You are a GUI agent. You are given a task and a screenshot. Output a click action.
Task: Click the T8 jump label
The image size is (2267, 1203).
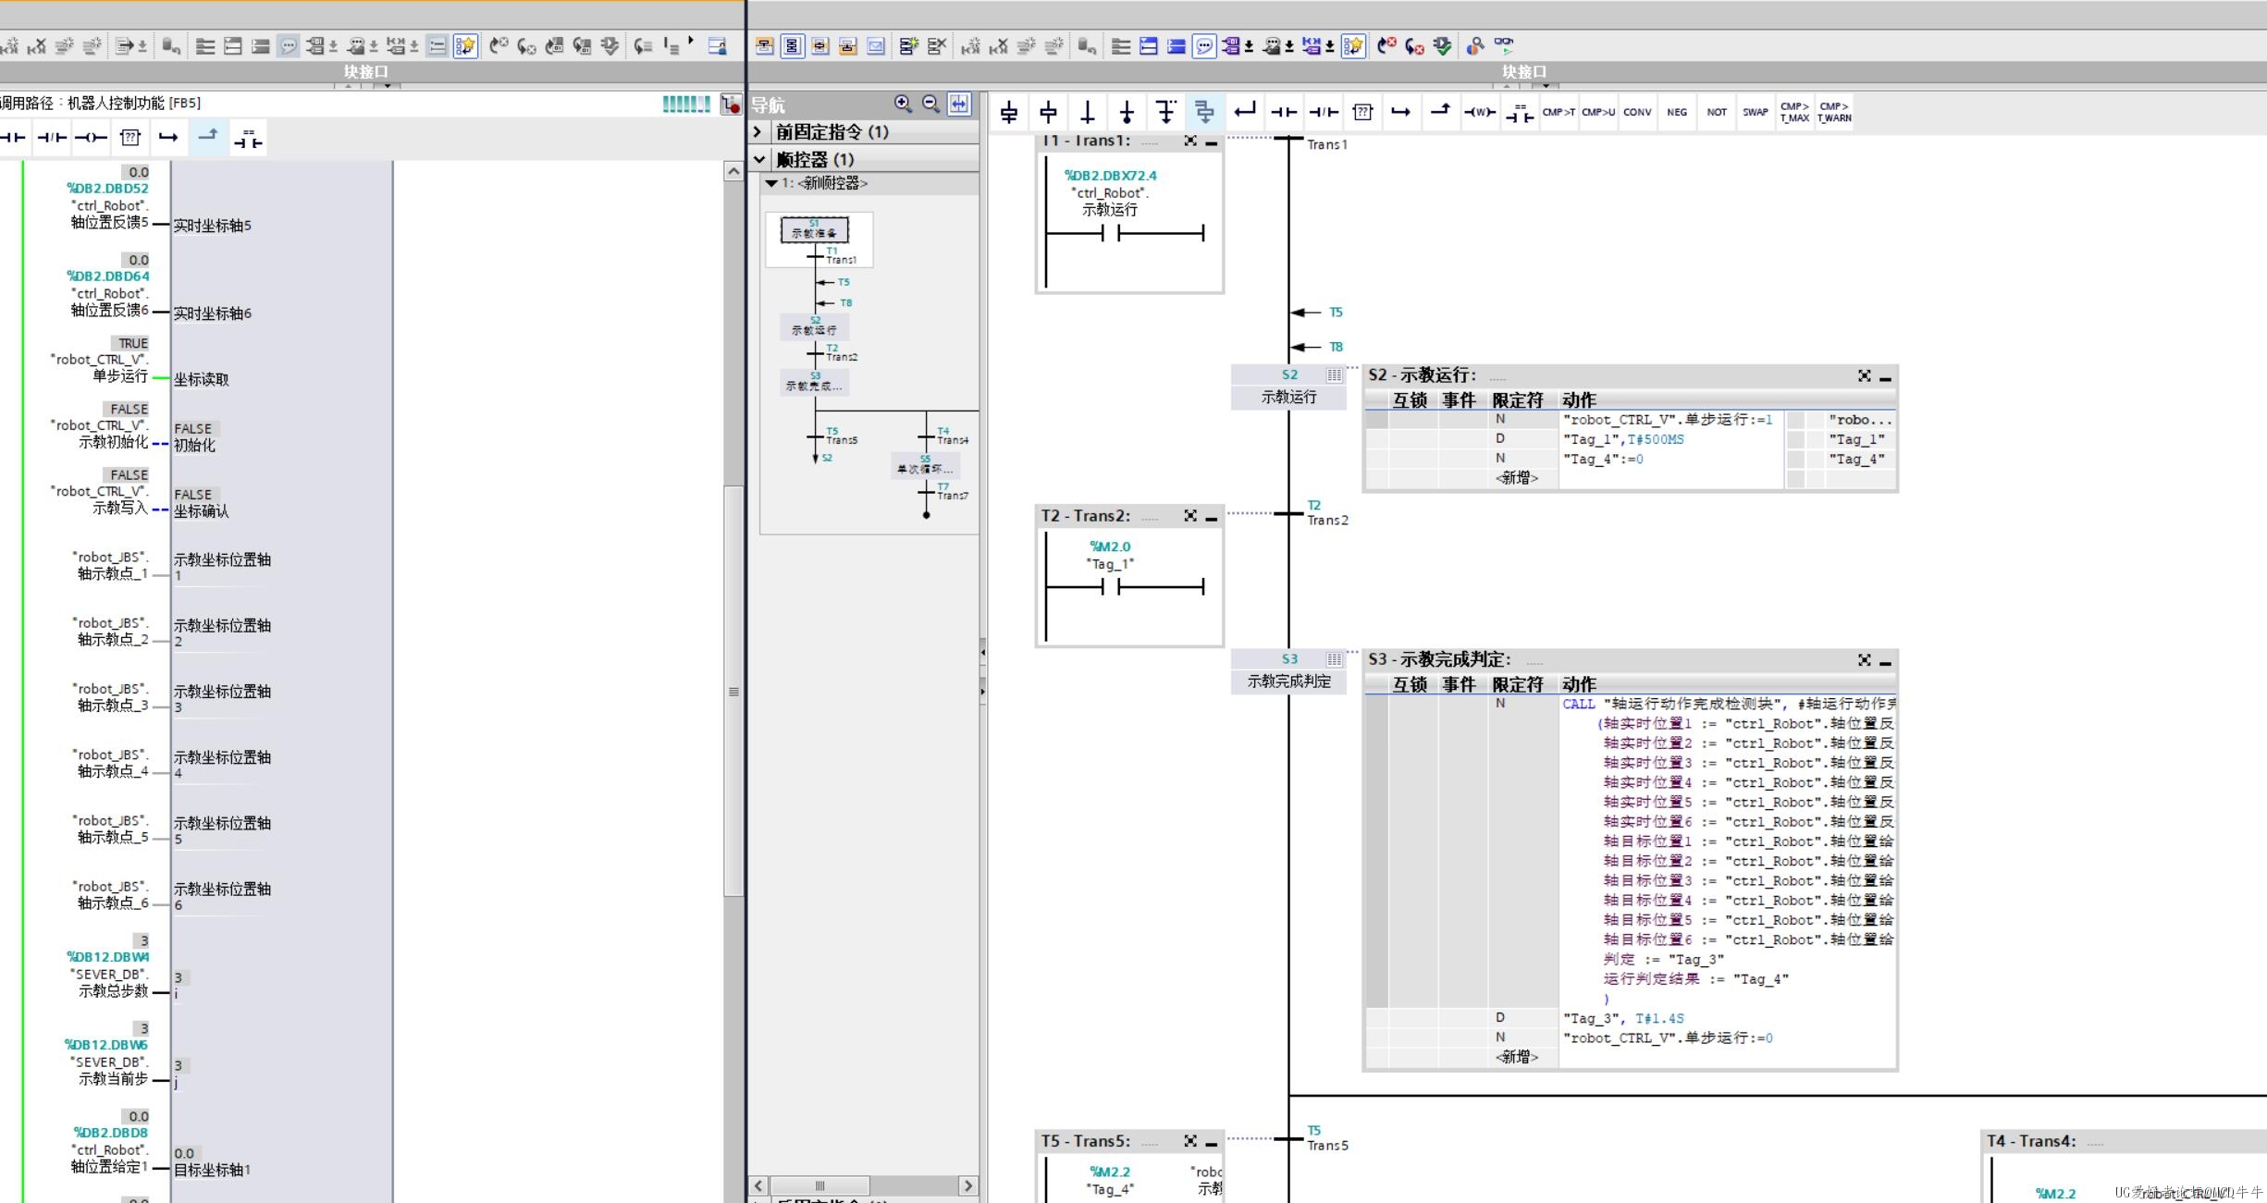pyautogui.click(x=1336, y=347)
